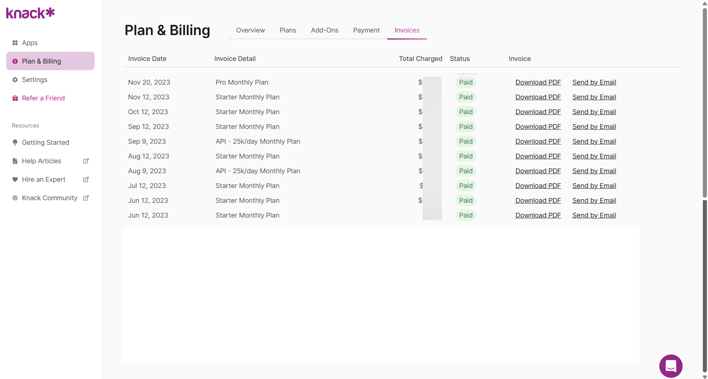Download PDF for Nov 20, 2023 invoice

[x=538, y=82]
